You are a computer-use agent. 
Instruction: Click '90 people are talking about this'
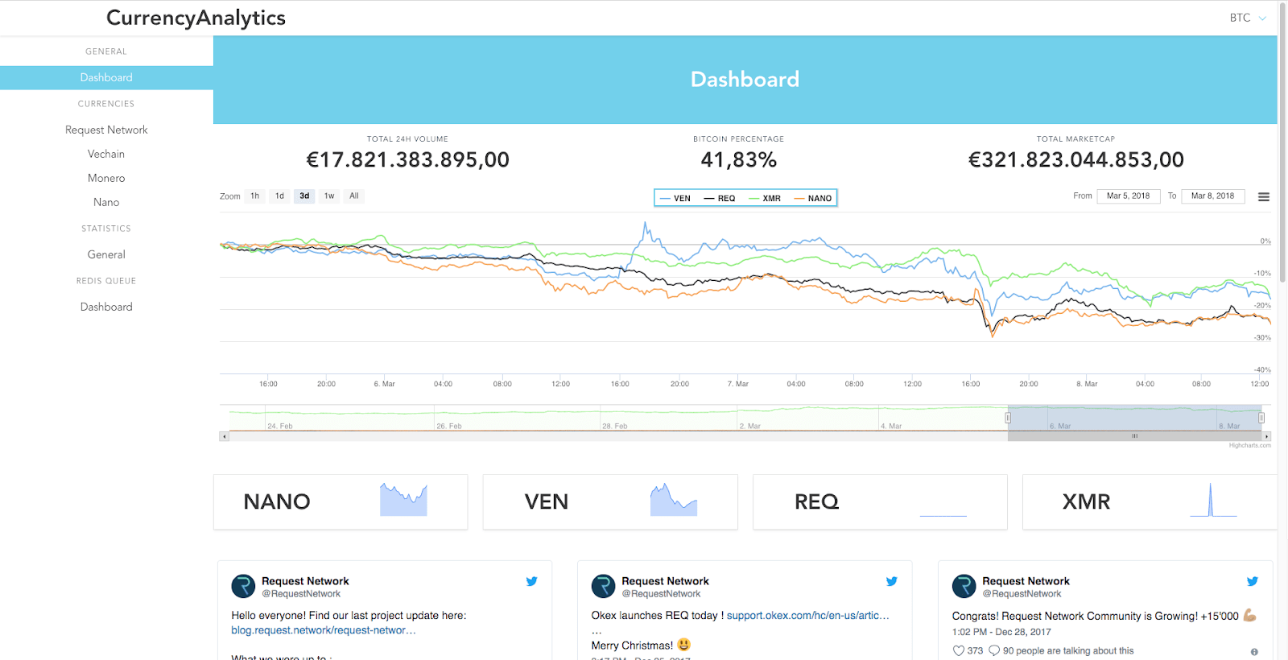click(x=1067, y=650)
